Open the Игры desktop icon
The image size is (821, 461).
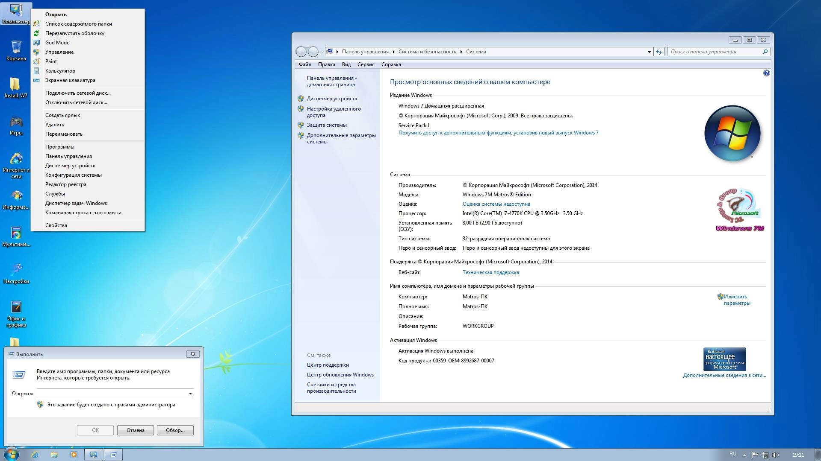click(16, 125)
